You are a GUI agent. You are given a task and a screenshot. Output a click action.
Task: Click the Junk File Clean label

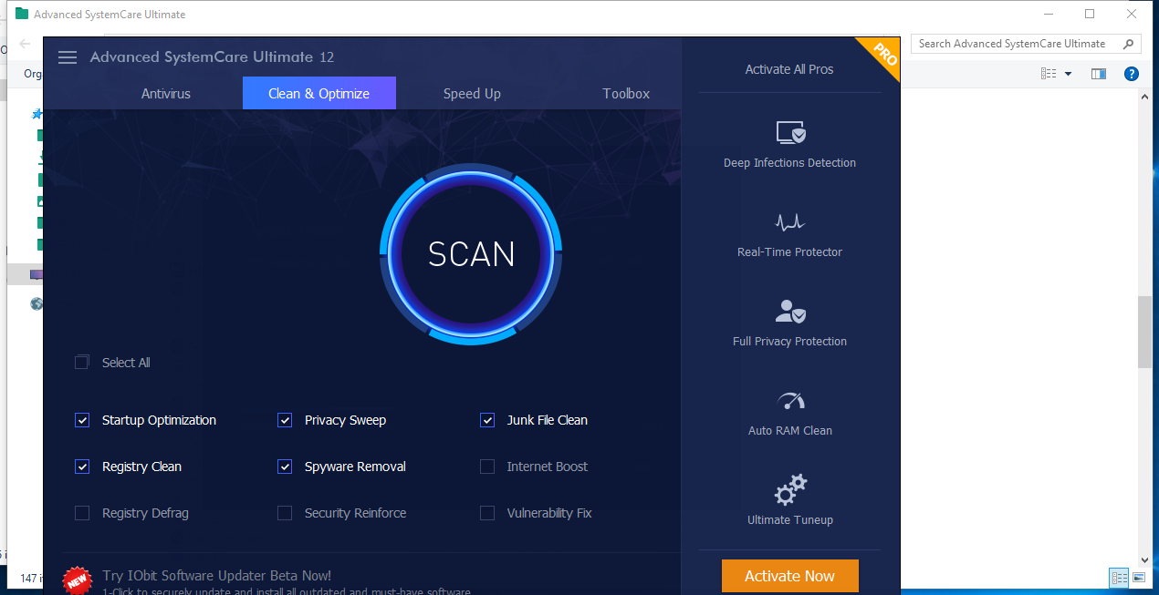point(548,420)
